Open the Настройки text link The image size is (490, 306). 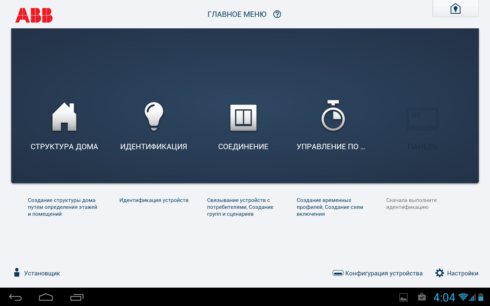click(462, 273)
